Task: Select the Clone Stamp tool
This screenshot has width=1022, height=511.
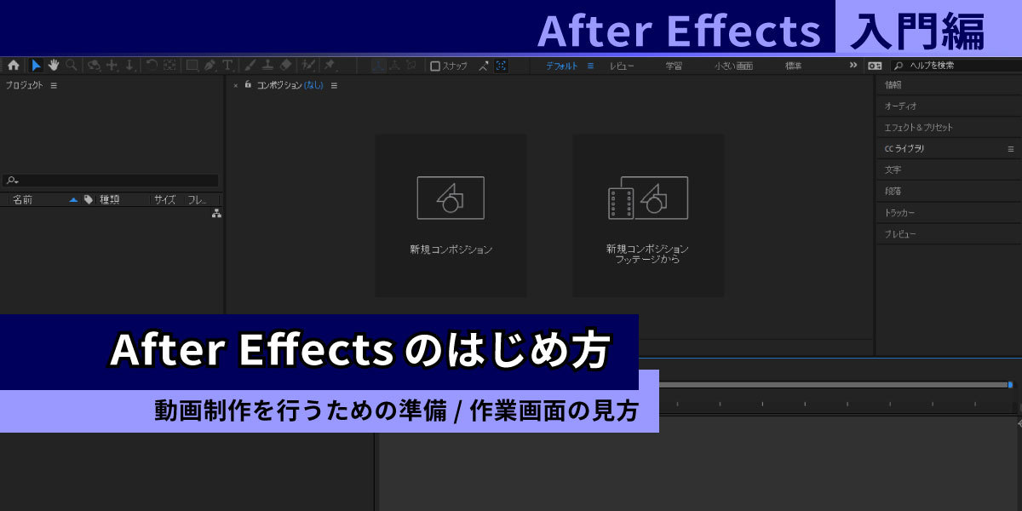Action: pyautogui.click(x=267, y=65)
